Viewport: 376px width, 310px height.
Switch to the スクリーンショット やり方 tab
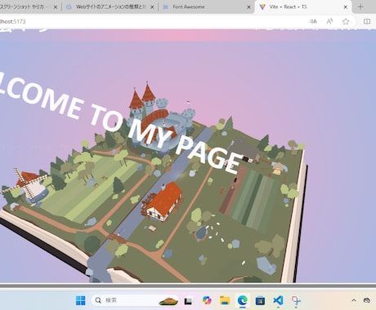[x=29, y=7]
